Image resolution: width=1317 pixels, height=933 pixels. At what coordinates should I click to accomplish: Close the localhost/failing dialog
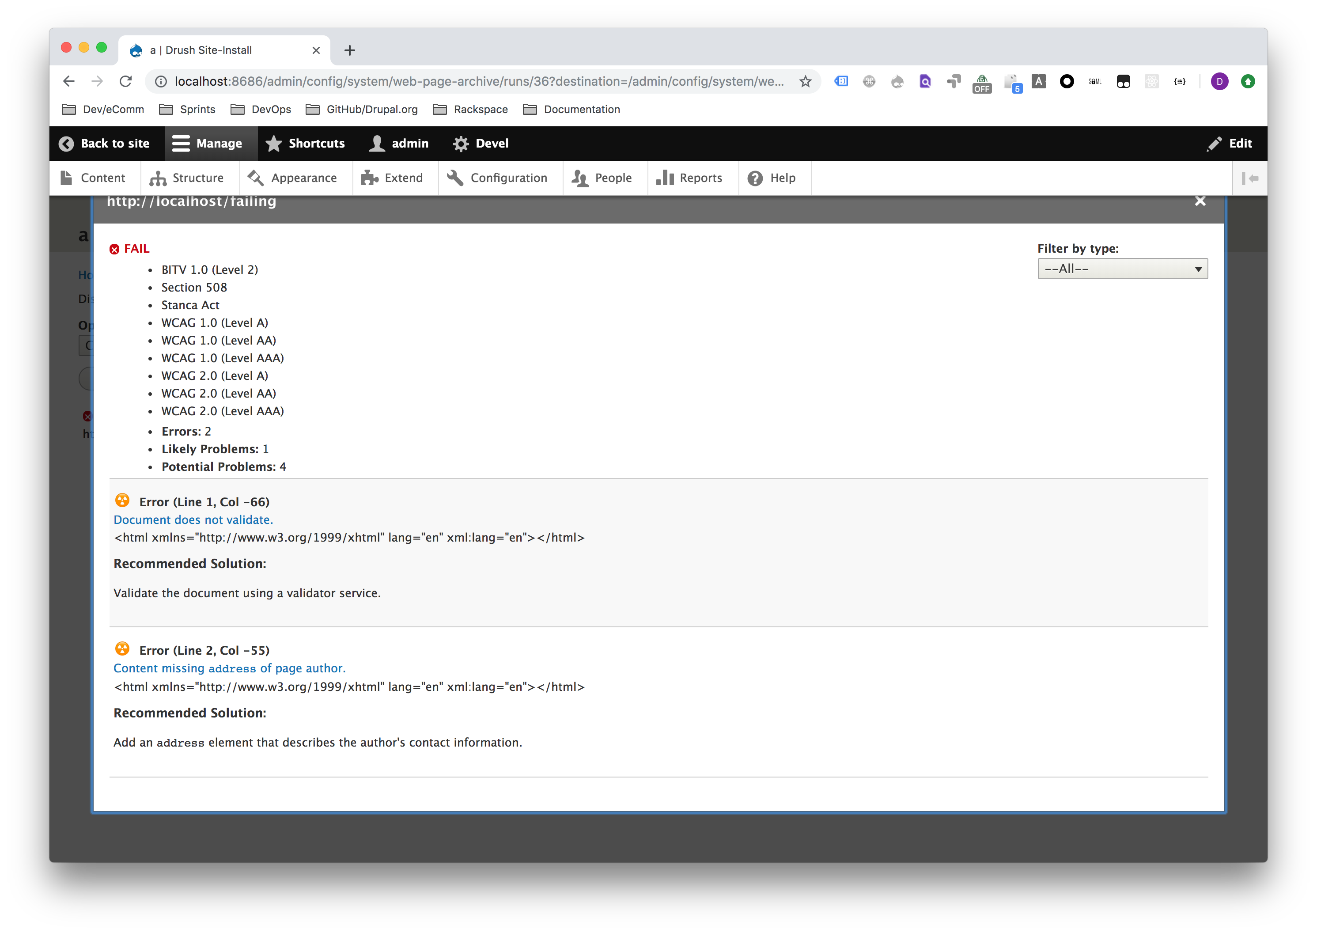1200,201
